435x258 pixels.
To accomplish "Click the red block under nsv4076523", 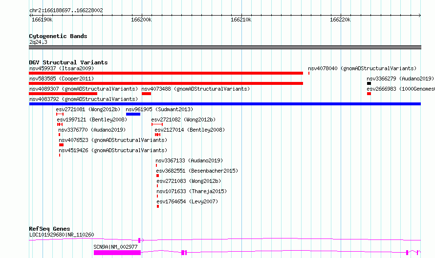I will click(61, 145).
